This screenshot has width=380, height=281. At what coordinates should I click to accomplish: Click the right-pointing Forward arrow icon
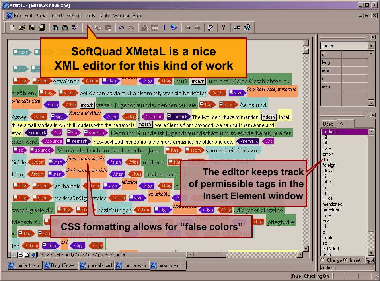pyautogui.click(x=197, y=27)
